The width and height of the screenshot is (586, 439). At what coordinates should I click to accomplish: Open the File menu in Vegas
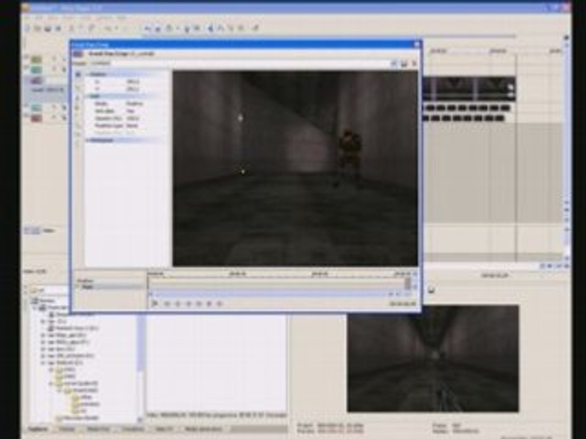click(x=27, y=18)
